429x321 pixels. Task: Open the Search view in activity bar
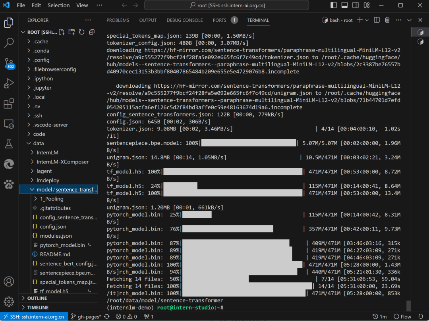[9, 43]
